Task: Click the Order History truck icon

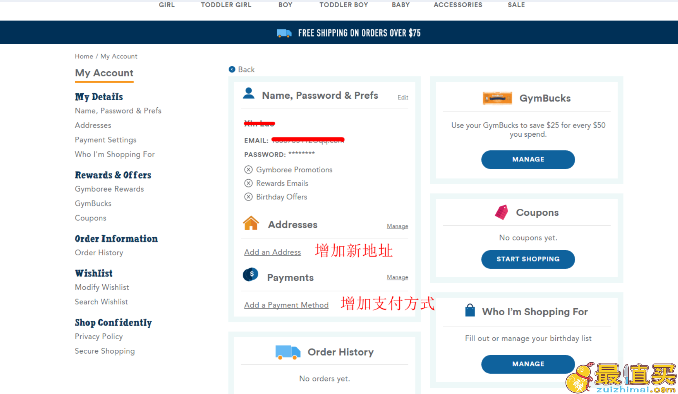Action: 288,352
